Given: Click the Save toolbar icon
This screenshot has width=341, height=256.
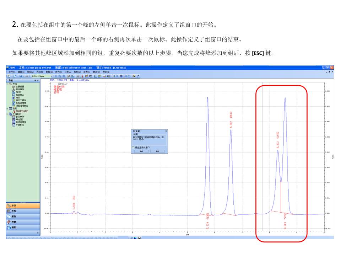Looking at the screenshot, I should coord(21,76).
